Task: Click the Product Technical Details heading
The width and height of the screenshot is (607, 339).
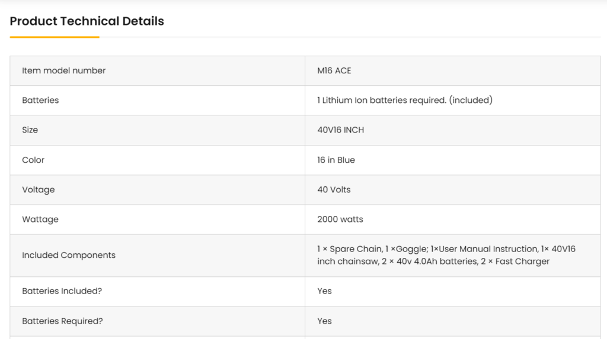Action: (87, 21)
